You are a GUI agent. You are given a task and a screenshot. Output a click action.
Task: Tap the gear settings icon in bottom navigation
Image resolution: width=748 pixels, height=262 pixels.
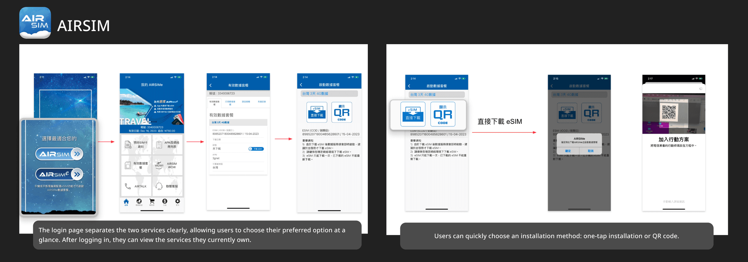click(178, 202)
